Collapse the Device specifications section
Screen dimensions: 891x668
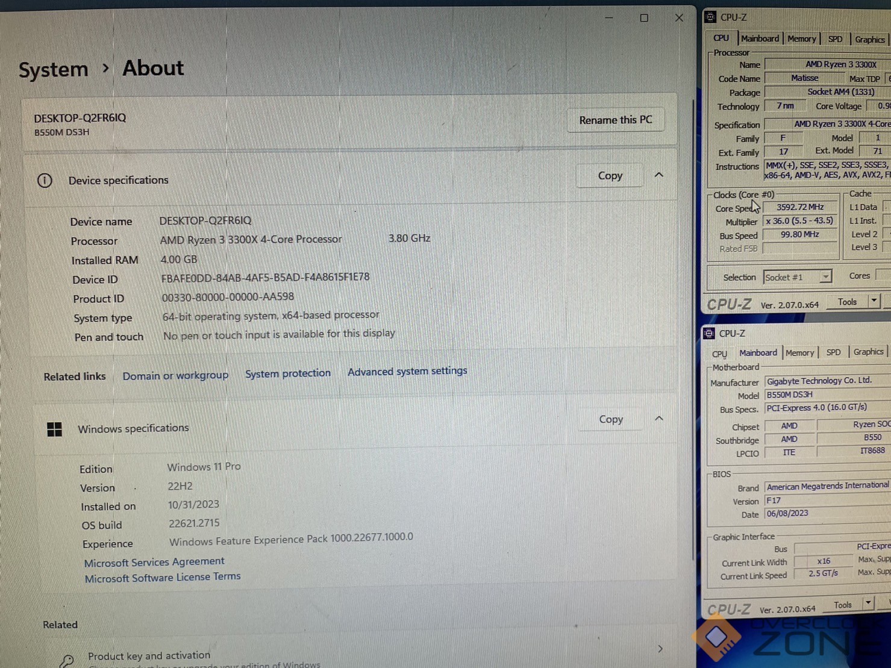(x=659, y=175)
